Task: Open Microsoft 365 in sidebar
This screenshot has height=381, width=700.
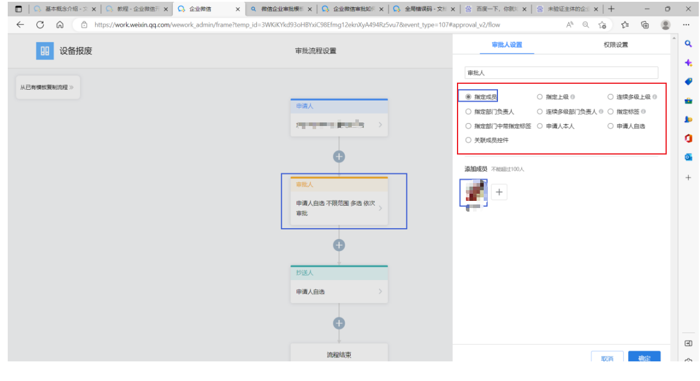Action: (688, 138)
